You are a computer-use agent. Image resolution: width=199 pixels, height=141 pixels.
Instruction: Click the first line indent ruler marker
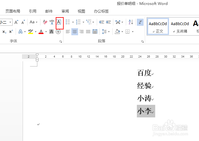pos(37,55)
